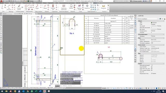The image size is (166, 93).
Task: Close the 113-20-АС drawing file tab
Action: [x=34, y=14]
